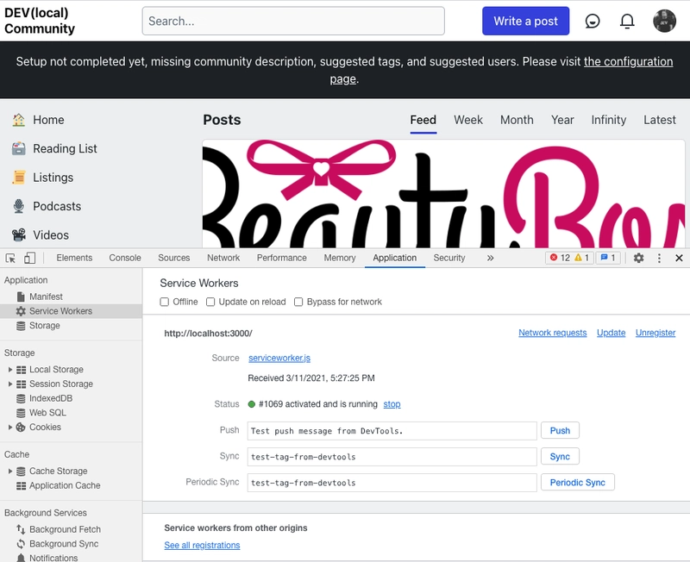
Task: Open See all registrations link
Action: click(202, 546)
